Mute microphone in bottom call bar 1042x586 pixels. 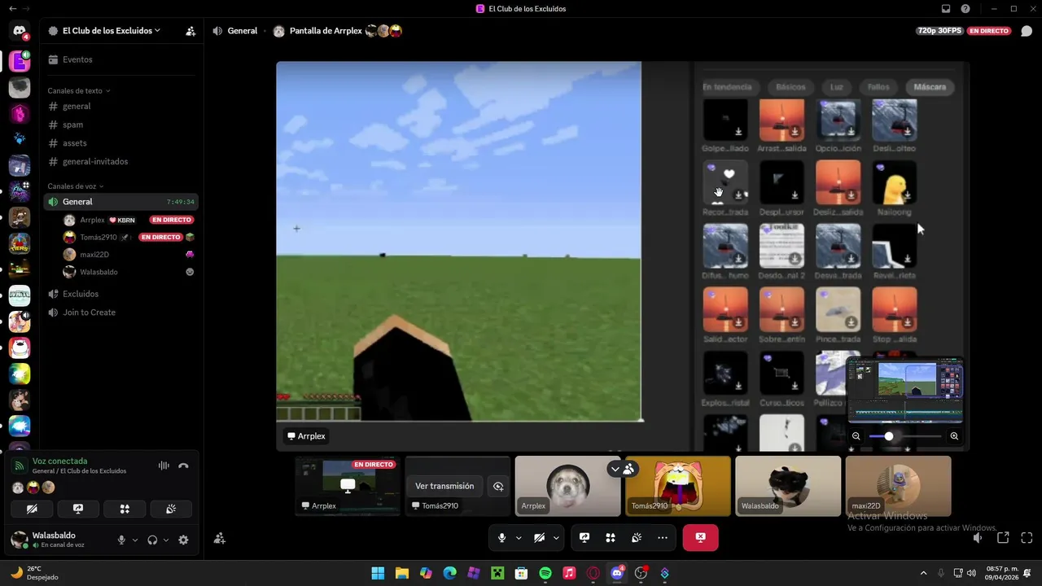coord(501,538)
